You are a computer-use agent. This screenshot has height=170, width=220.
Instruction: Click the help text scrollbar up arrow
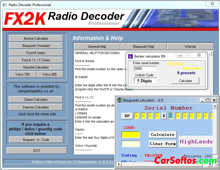click(x=211, y=53)
